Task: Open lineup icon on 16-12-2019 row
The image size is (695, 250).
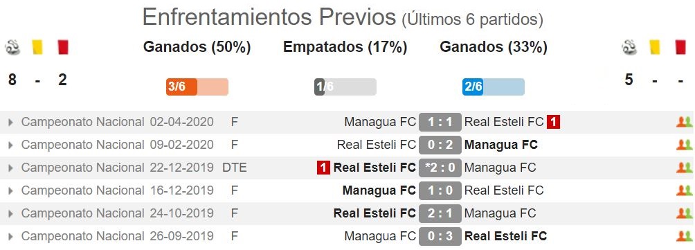Action: pyautogui.click(x=684, y=190)
